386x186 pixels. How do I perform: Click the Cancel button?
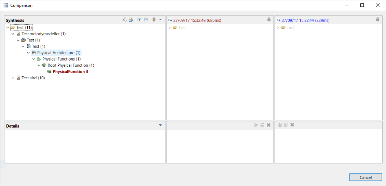366,177
